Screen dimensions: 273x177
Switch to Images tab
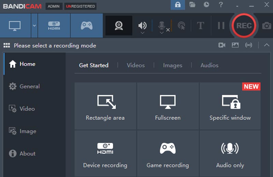(173, 65)
